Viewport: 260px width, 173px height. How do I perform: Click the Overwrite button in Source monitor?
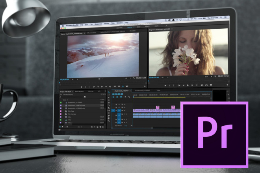pos(119,86)
